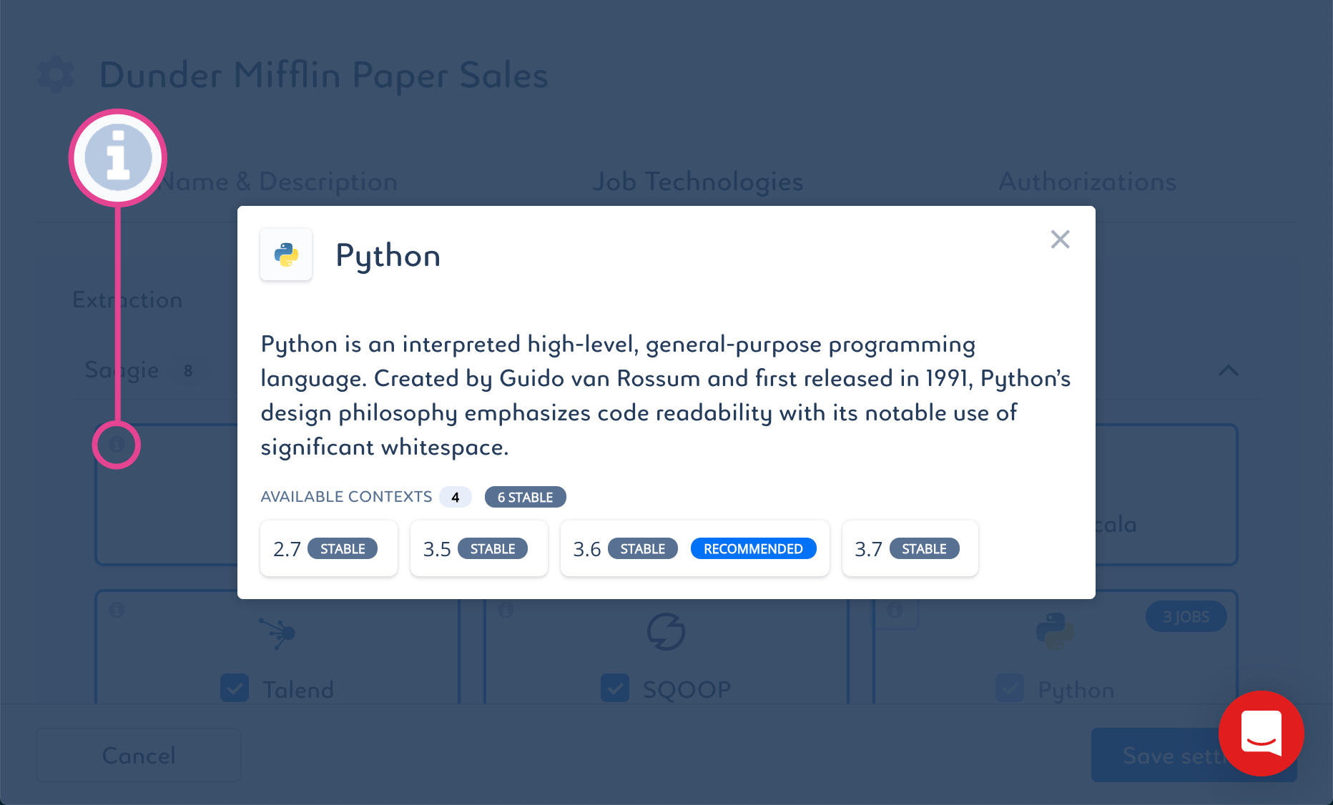The height and width of the screenshot is (805, 1333).
Task: Select the 3.6 recommended context
Action: click(x=695, y=548)
